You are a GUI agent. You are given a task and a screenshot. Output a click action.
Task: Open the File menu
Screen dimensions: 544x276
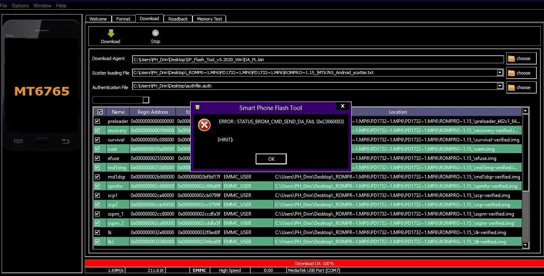point(3,6)
